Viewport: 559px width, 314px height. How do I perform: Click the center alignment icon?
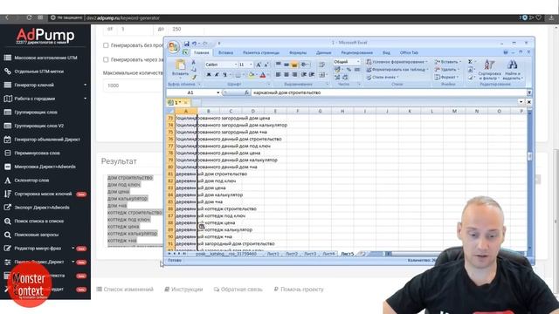286,75
